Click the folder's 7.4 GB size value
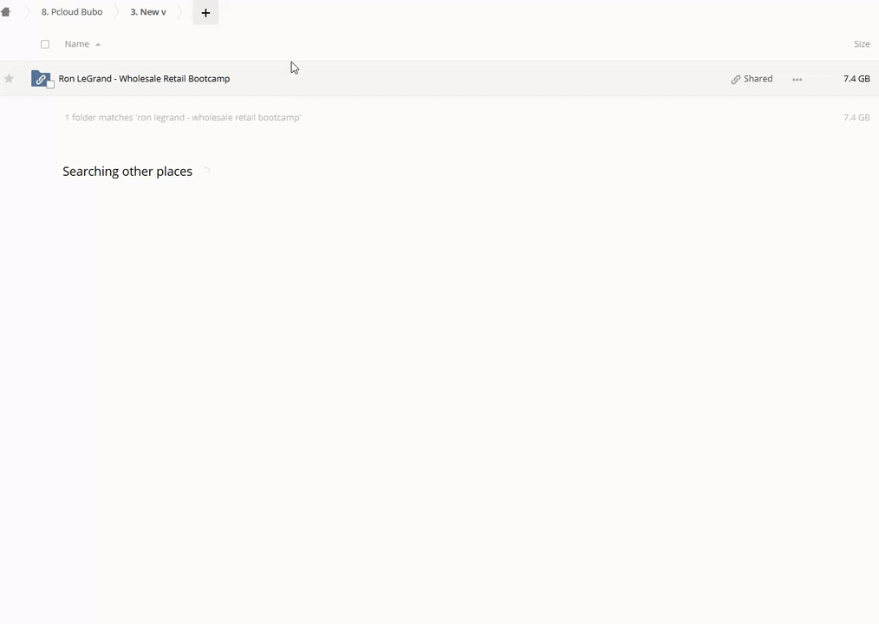This screenshot has height=624, width=879. click(x=856, y=79)
